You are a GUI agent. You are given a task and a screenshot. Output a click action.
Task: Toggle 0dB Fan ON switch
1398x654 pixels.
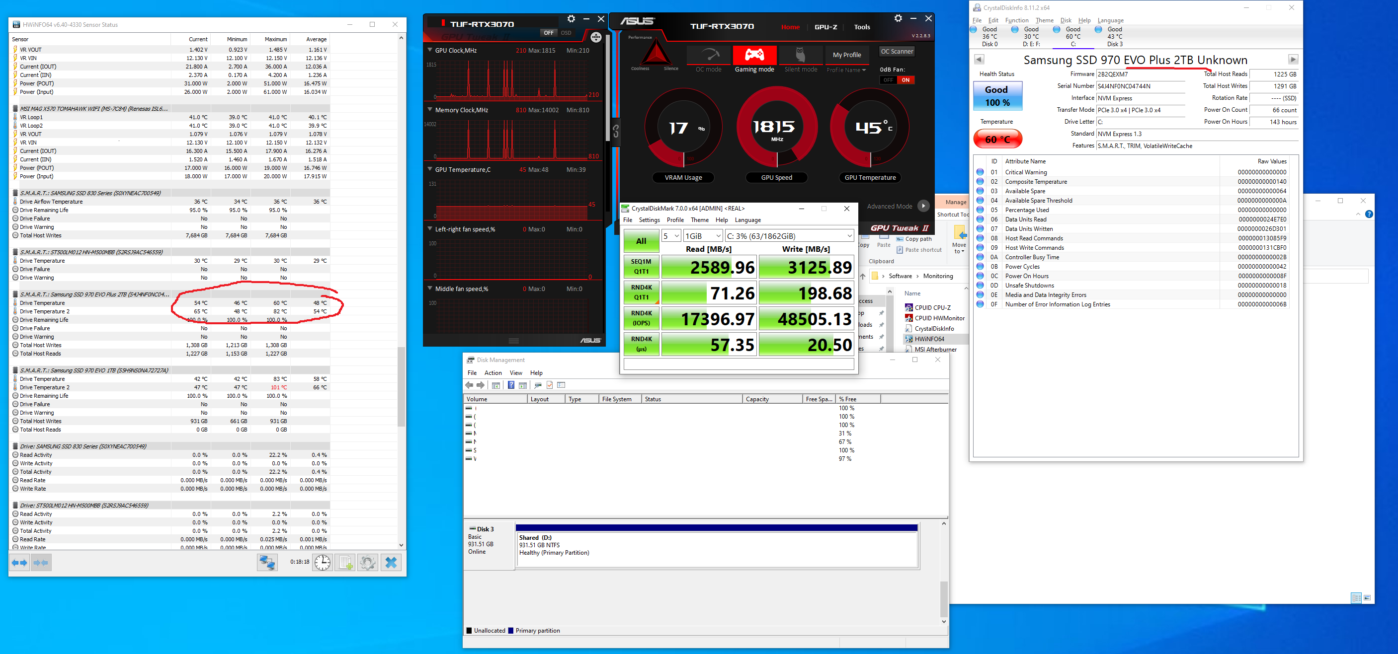coord(905,80)
